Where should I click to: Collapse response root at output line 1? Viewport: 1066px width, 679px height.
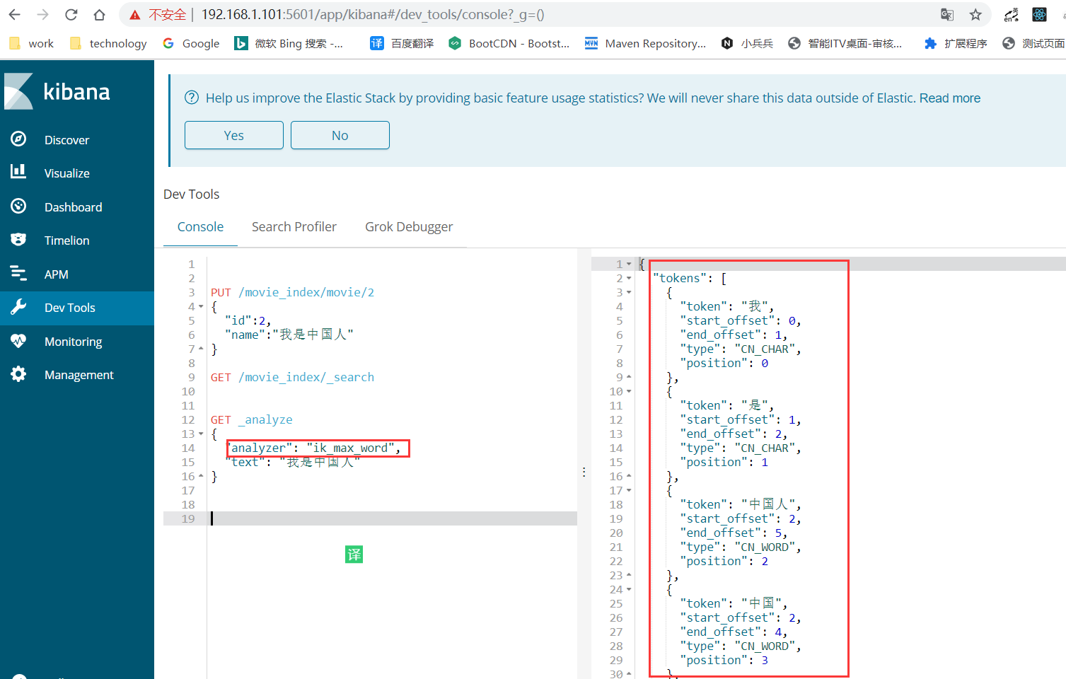click(x=629, y=265)
